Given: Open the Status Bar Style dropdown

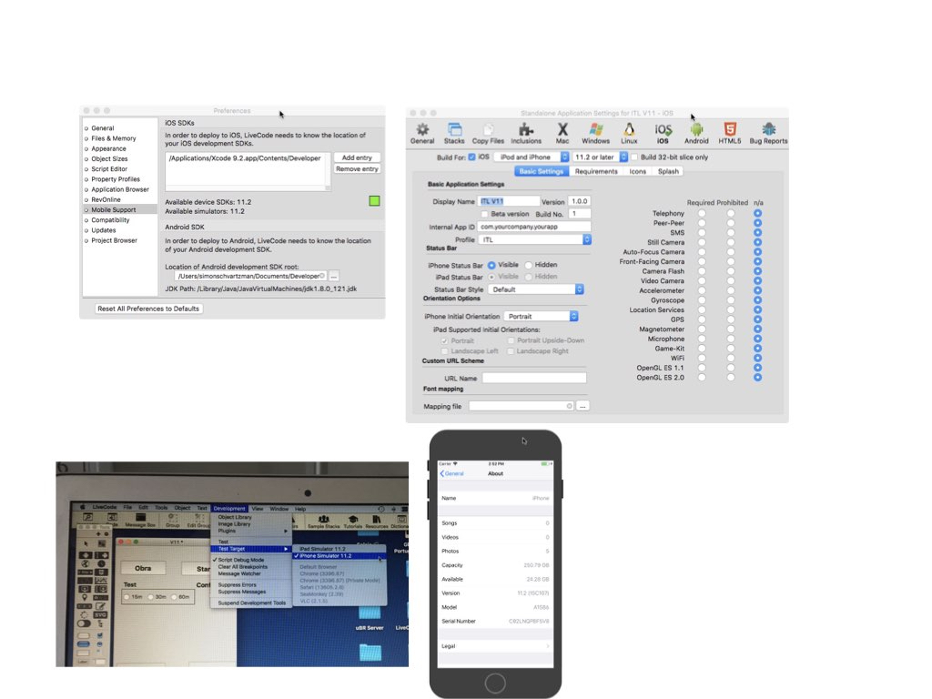Looking at the screenshot, I should coord(536,289).
